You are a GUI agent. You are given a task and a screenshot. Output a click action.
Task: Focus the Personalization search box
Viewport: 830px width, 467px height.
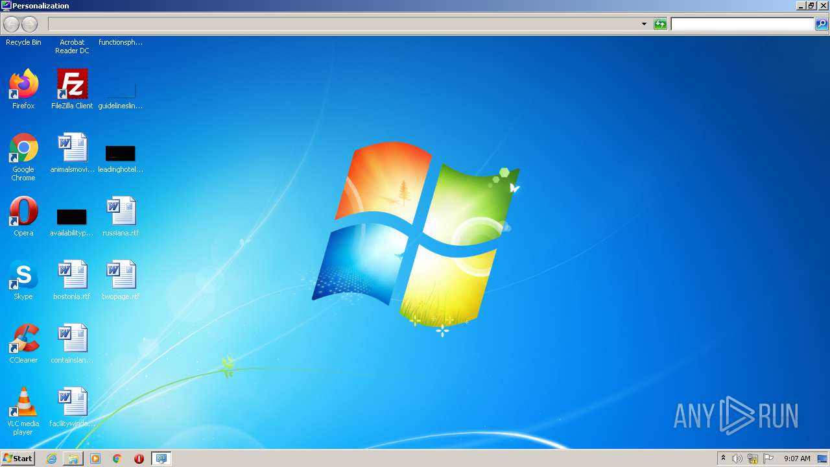(x=742, y=24)
